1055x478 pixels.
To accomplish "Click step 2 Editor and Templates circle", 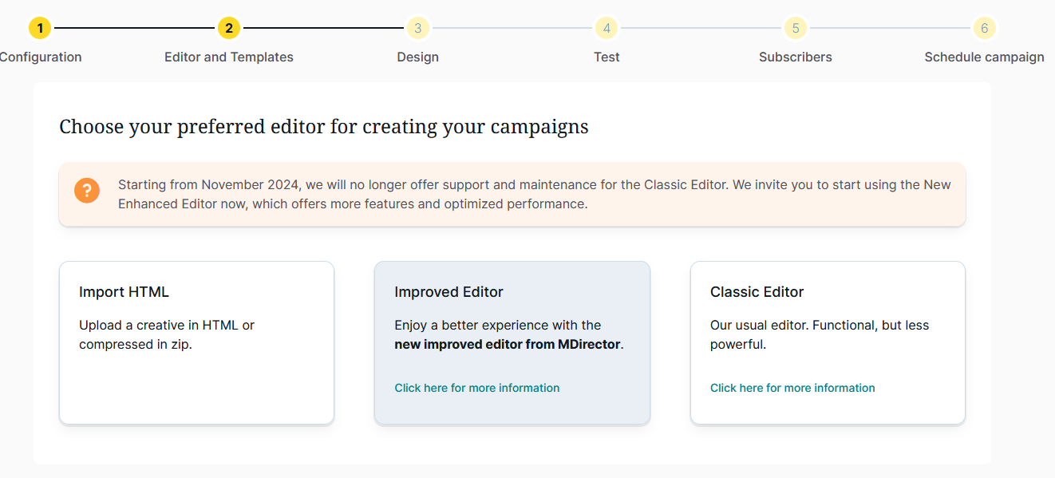I will click(x=229, y=29).
